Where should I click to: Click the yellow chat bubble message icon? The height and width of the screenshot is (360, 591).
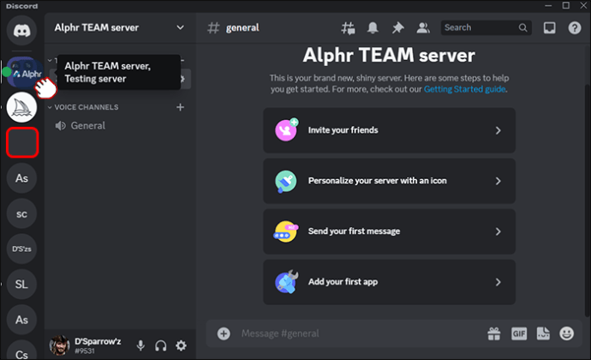point(286,231)
